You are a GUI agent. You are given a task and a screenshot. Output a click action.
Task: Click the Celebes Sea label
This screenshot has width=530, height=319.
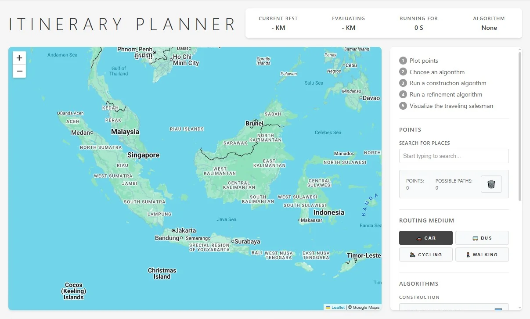(x=328, y=133)
